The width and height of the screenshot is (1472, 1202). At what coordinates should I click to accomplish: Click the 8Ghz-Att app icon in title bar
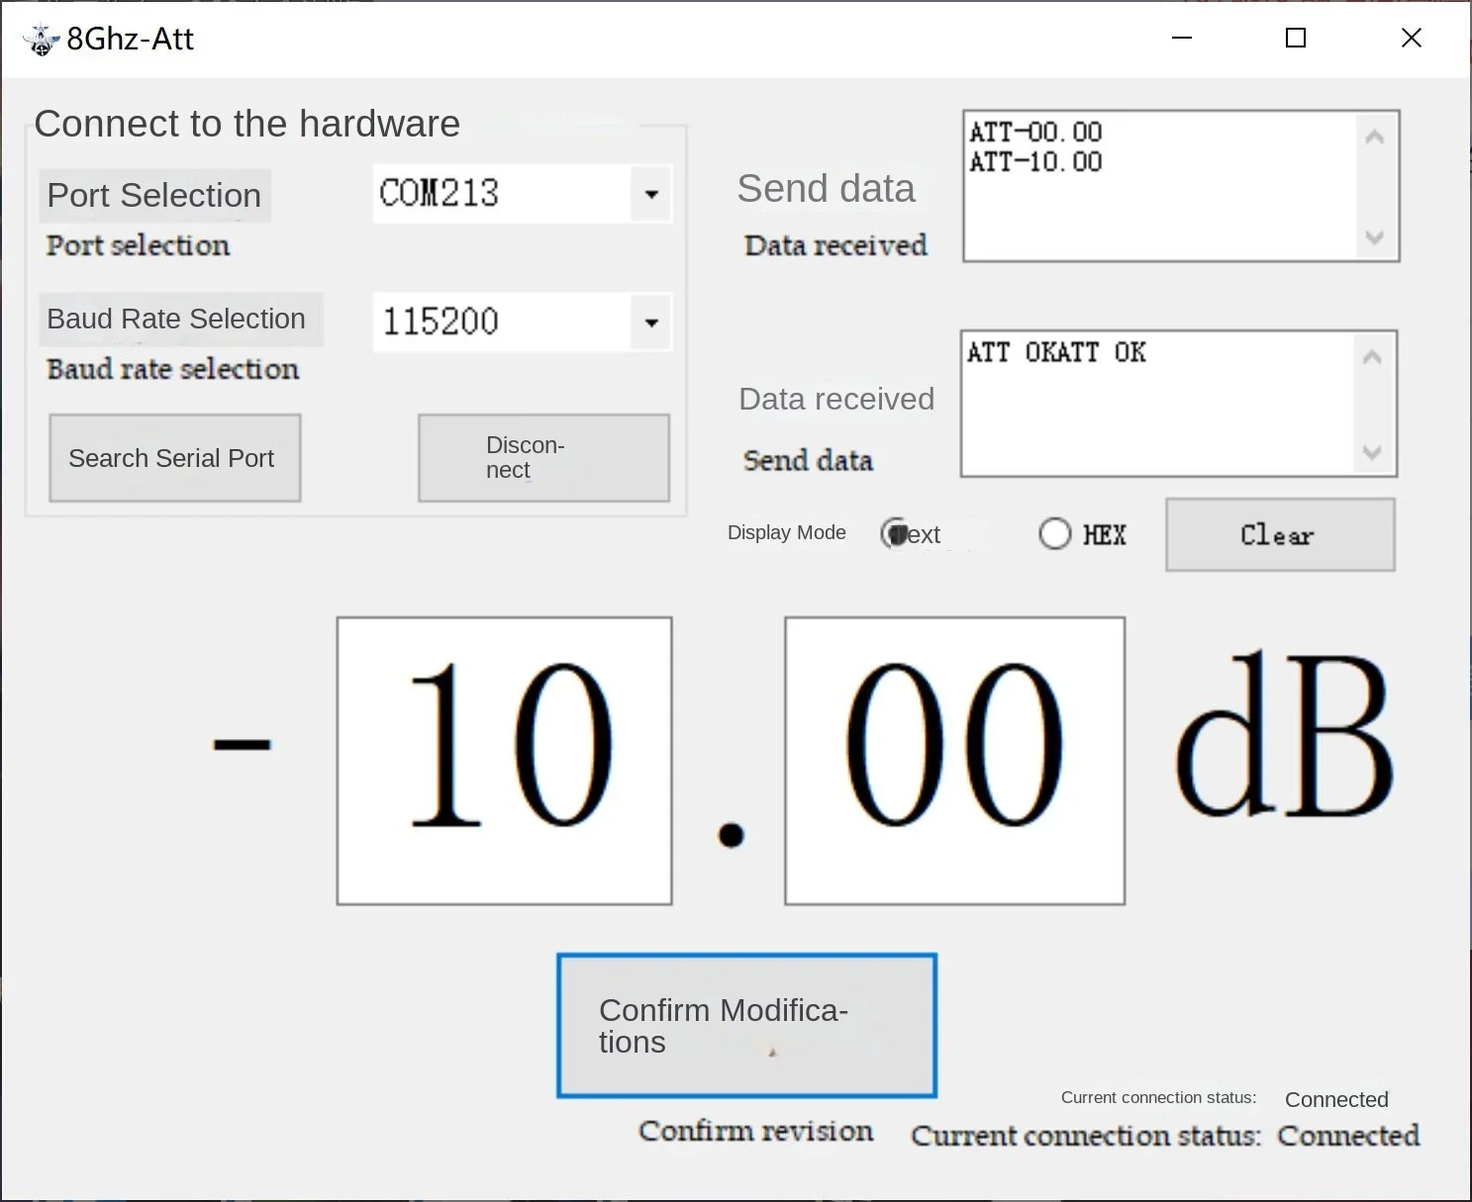(x=41, y=40)
